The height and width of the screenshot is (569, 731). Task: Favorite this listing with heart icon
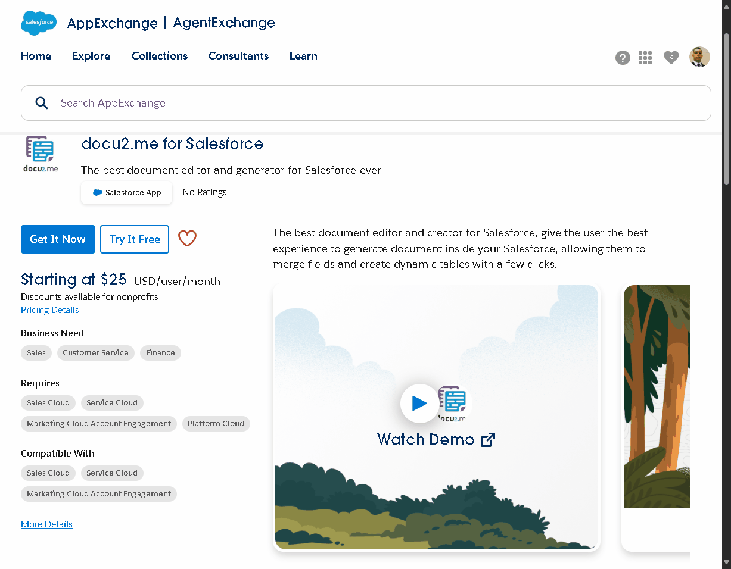[187, 239]
